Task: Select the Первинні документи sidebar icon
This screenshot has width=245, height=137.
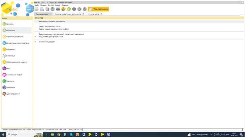Action: tap(4, 37)
